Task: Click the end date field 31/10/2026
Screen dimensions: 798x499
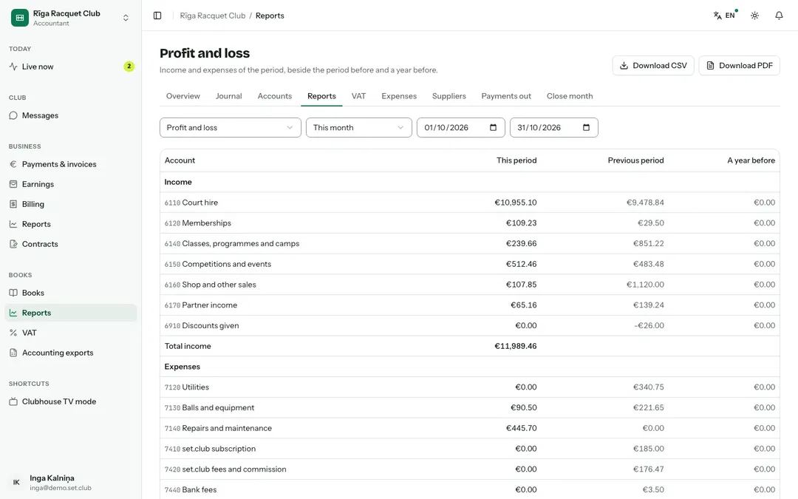Action: [x=553, y=127]
